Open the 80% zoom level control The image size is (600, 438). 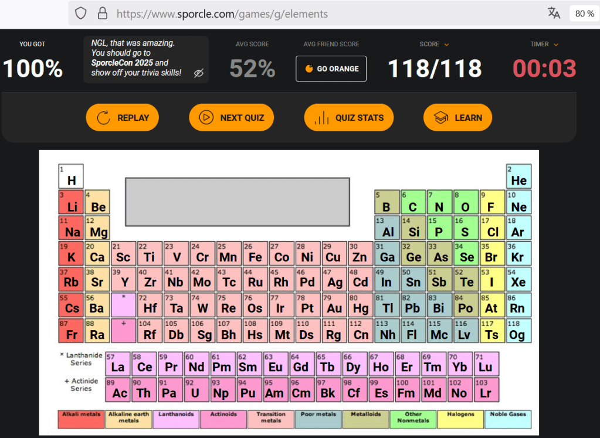(584, 13)
